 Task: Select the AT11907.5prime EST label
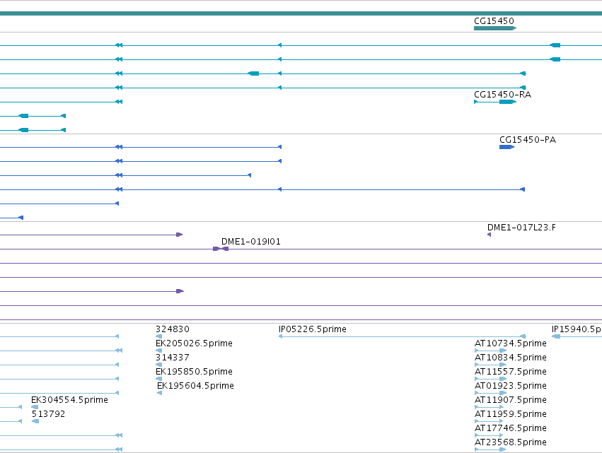[511, 400]
